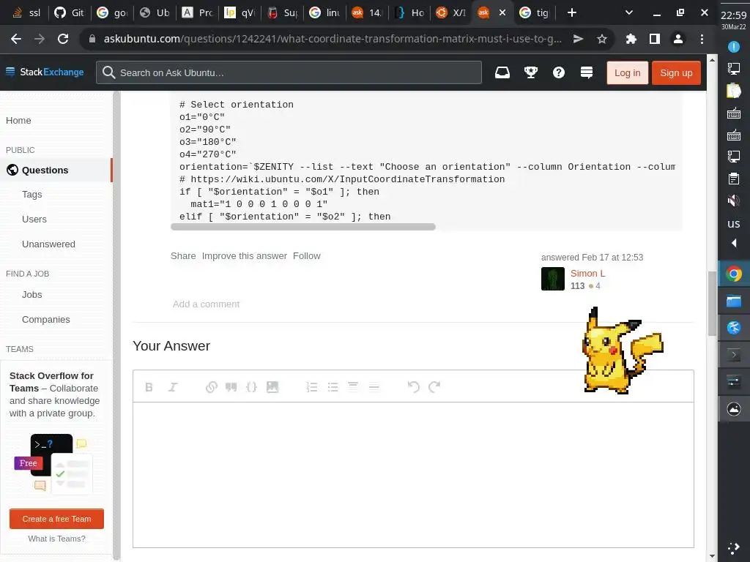Open the Chrome profile menu
750x562 pixels.
point(677,39)
